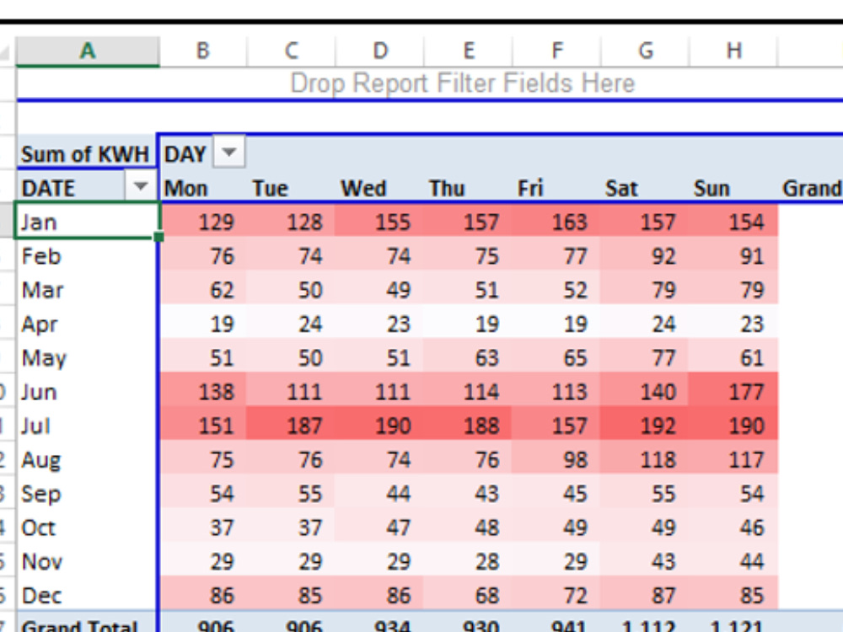Click Aug Friday value 98
Viewport: 843px width, 632px height.
click(x=556, y=460)
